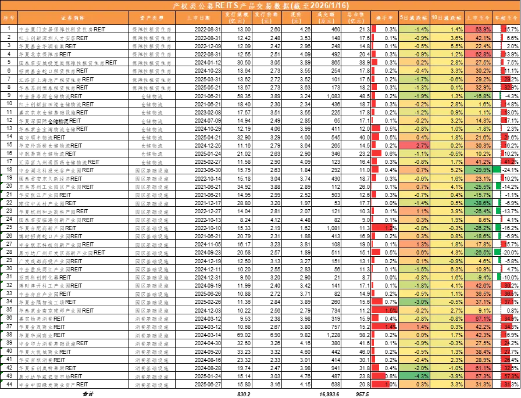Select the 总市值(亿元) column header
Screen dimensions: 521x398
pyautogui.click(x=356, y=18)
